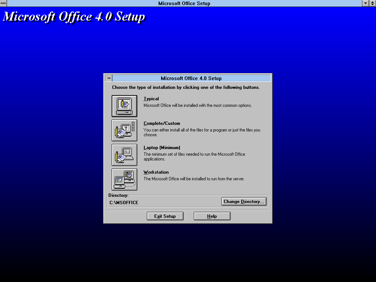The height and width of the screenshot is (282, 376).
Task: Select the Complete/Custom installation icon button
Action: (x=124, y=130)
